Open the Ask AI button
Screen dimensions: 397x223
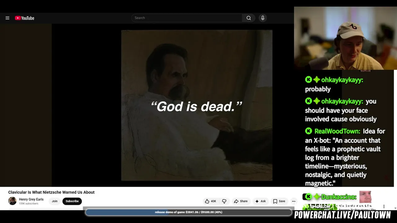pyautogui.click(x=261, y=201)
